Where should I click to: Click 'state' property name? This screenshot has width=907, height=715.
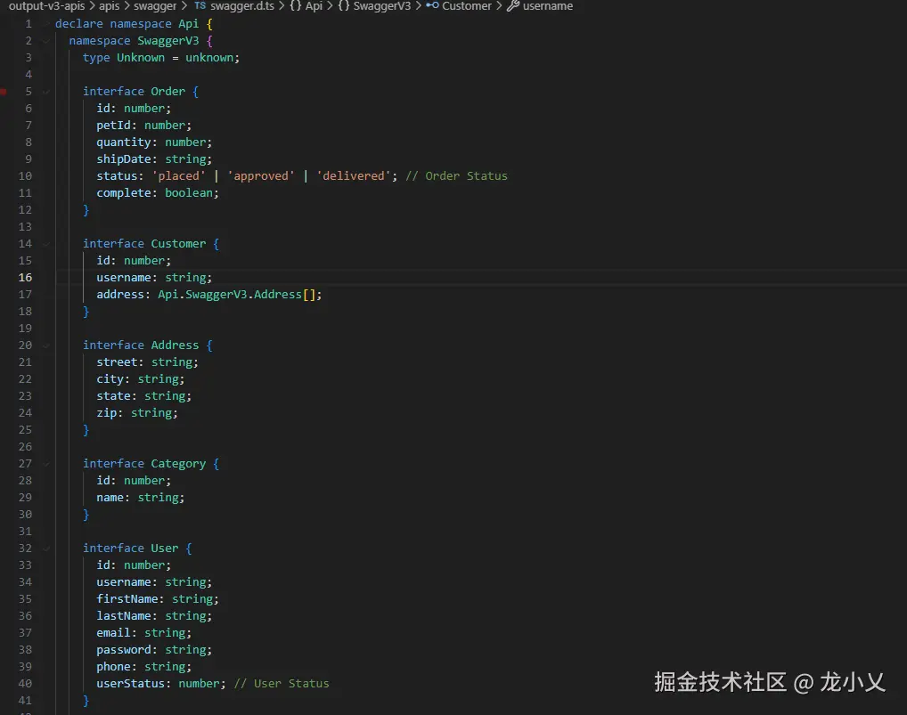click(113, 396)
